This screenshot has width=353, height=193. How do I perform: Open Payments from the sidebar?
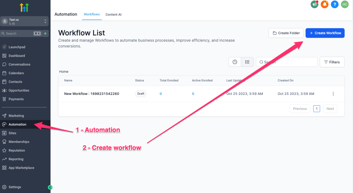point(16,99)
